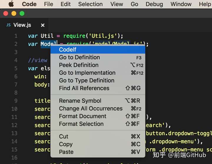The image size is (212, 164).
Task: Click line number 1 in the gutter
Action: (x=16, y=36)
